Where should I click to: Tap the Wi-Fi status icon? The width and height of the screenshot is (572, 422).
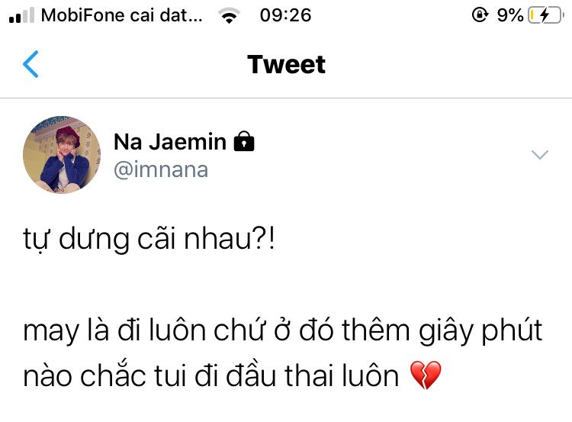pos(229,15)
